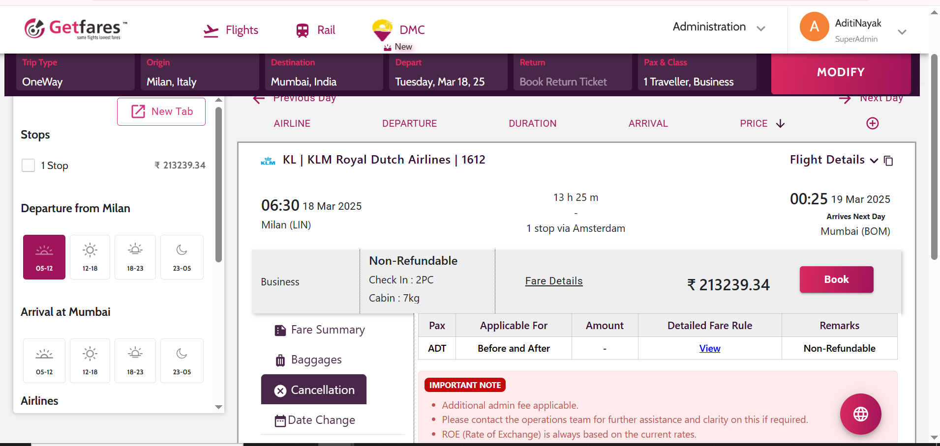Click the Destination field Mumbai, India
Viewport: 940px width, 446px height.
coord(324,82)
